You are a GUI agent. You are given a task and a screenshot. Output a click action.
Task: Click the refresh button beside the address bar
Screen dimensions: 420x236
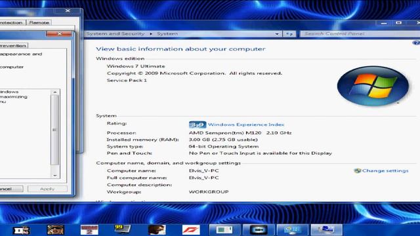[289, 34]
